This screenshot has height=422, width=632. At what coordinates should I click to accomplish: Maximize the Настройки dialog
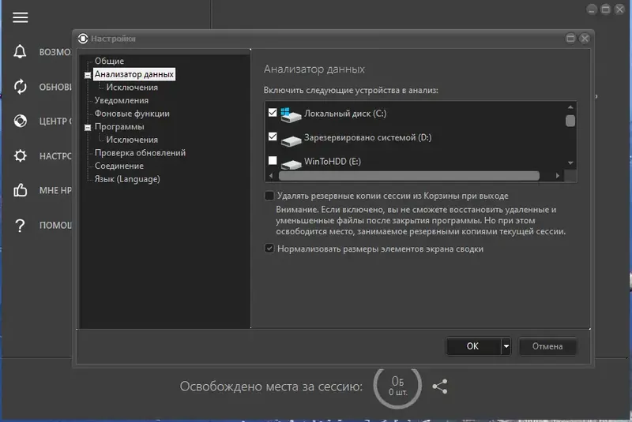pos(570,38)
